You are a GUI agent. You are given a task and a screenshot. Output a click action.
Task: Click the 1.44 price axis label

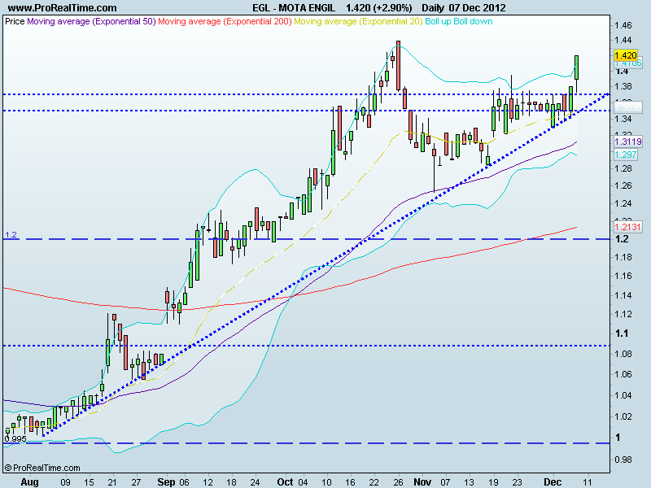tap(623, 40)
